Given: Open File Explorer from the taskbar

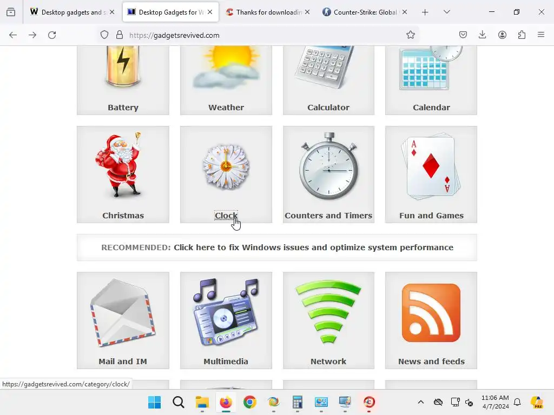Looking at the screenshot, I should (x=202, y=402).
